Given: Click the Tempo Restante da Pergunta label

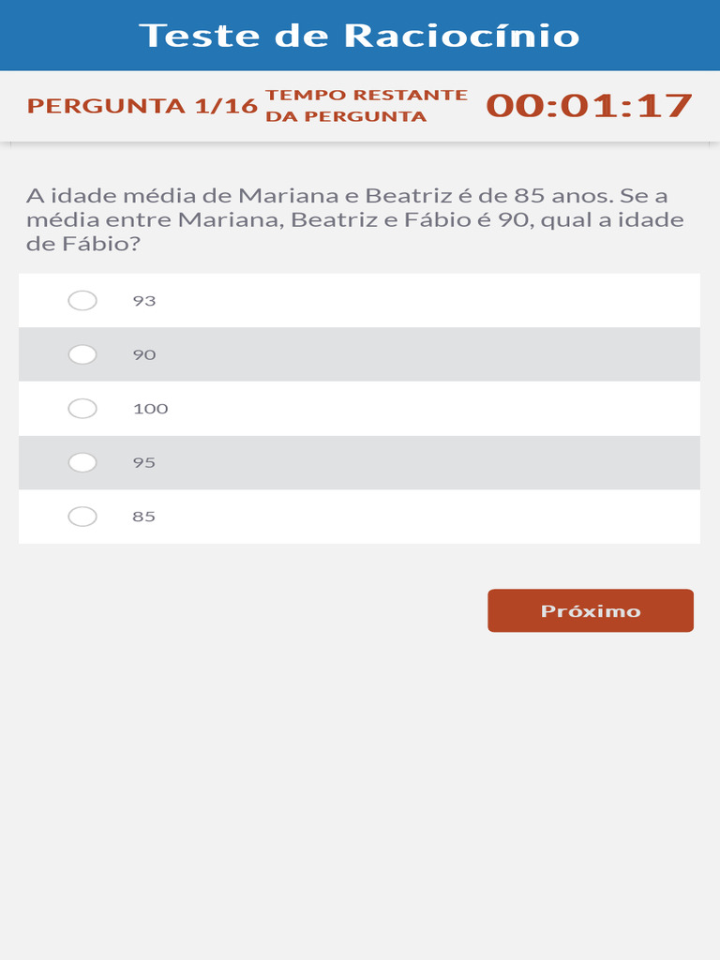Looking at the screenshot, I should (x=366, y=105).
